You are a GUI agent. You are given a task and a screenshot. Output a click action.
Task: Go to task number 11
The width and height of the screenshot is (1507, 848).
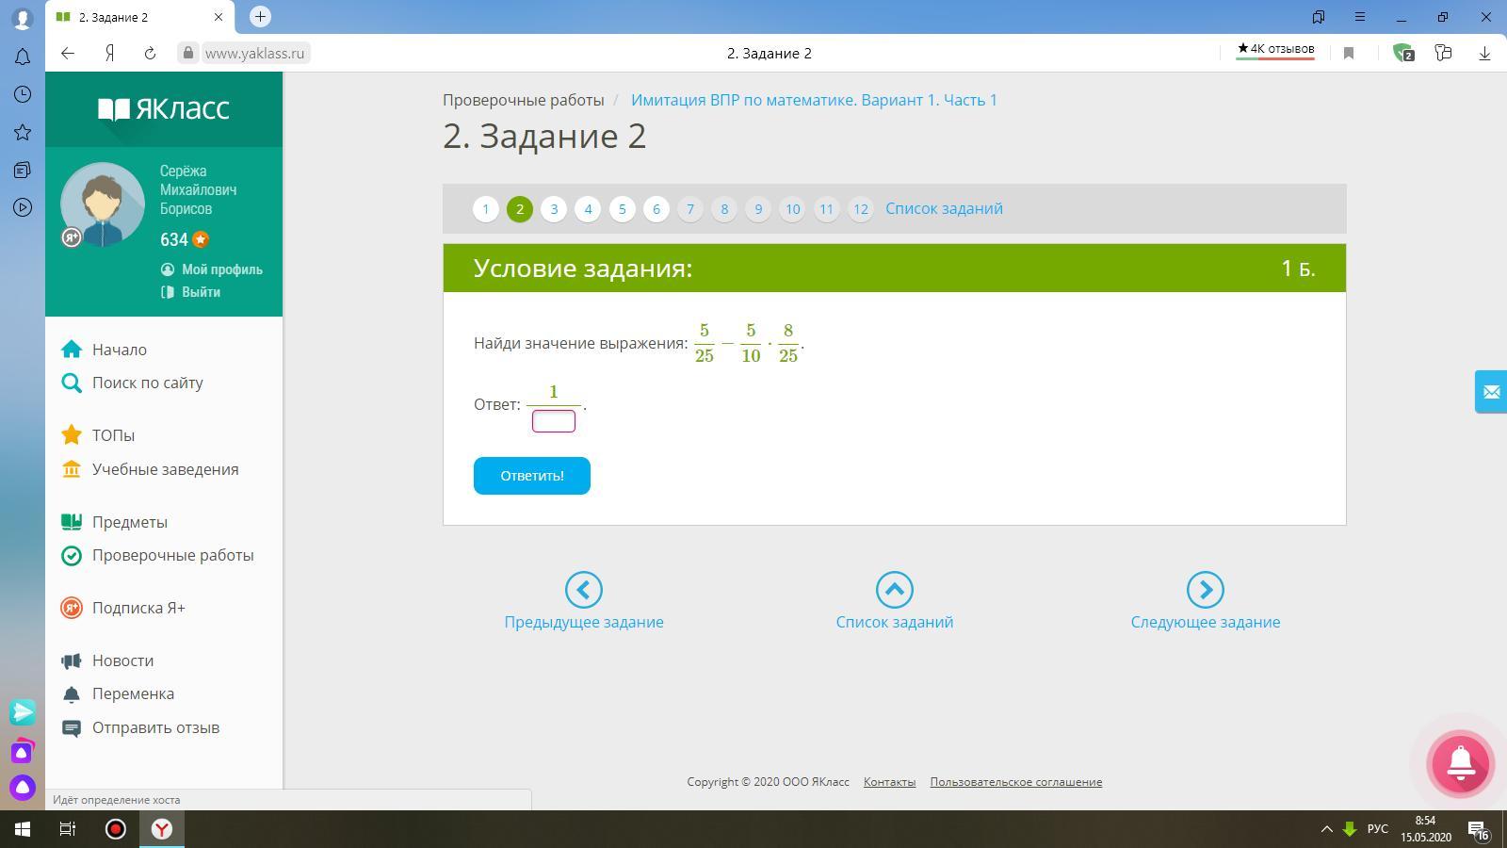coord(826,209)
